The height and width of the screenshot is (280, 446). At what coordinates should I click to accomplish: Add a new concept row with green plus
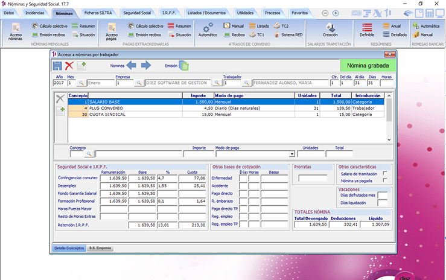click(x=60, y=110)
